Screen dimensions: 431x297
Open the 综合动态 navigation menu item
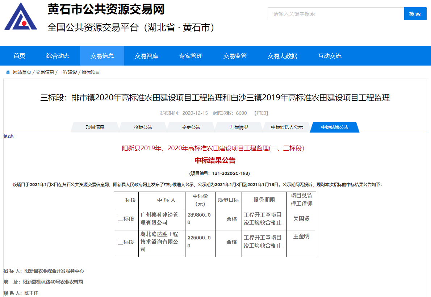coord(58,56)
